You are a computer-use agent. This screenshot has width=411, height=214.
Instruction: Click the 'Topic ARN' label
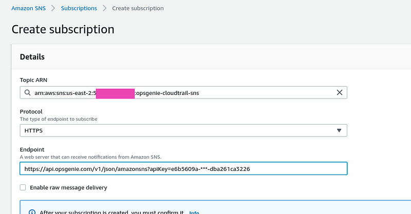click(x=33, y=80)
